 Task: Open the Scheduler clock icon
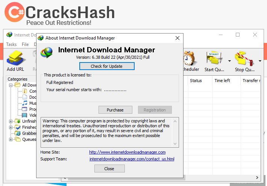tap(189, 58)
